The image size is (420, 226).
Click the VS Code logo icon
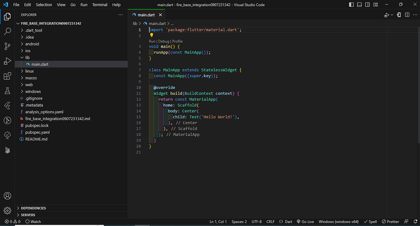pos(6,5)
